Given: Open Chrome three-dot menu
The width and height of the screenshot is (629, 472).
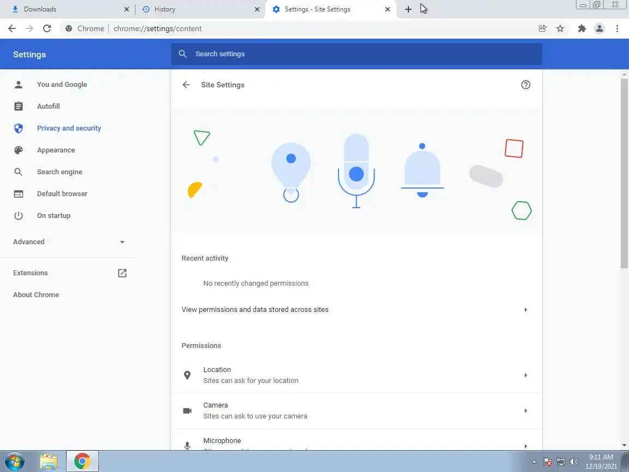Looking at the screenshot, I should pos(617,28).
